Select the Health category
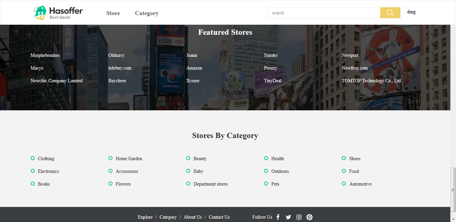Image resolution: width=456 pixels, height=222 pixels. coord(278,158)
